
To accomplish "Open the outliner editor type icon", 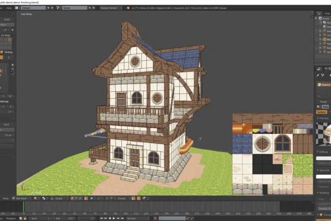I will pyautogui.click(x=319, y=13).
